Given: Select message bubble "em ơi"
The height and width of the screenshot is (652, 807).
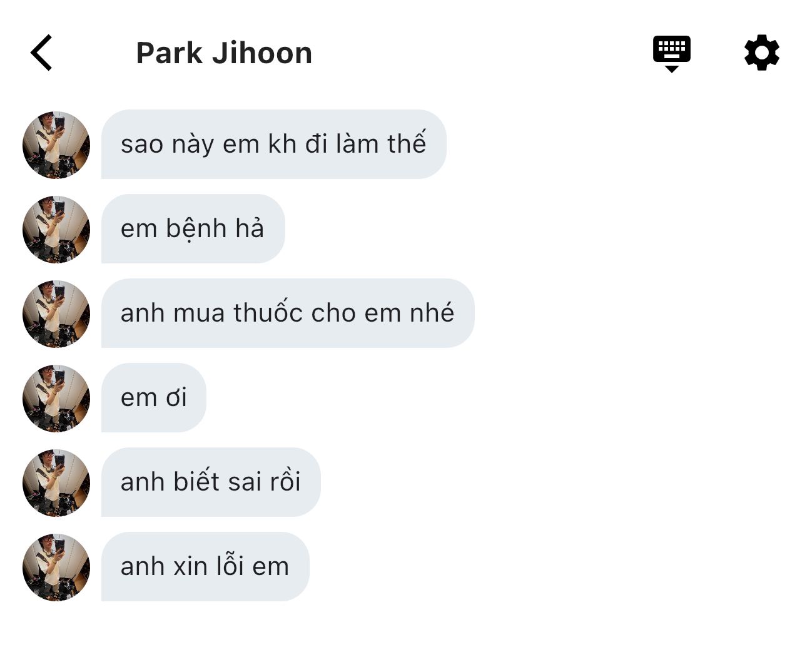Looking at the screenshot, I should [x=153, y=398].
